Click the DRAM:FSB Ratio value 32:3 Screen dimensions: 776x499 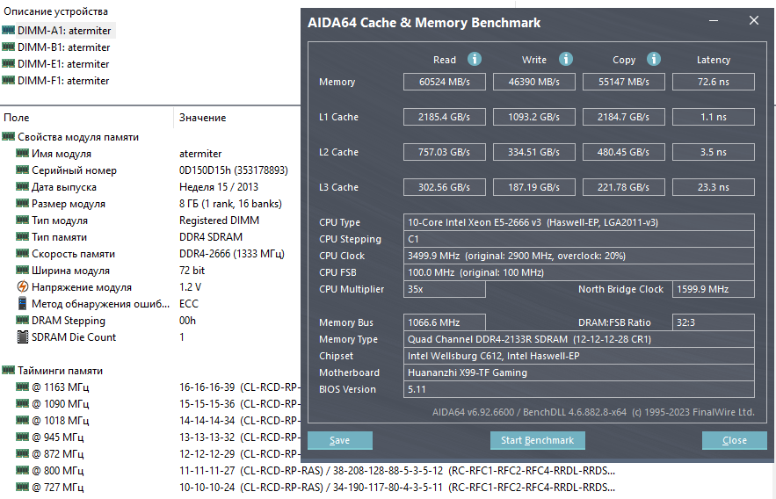(x=713, y=322)
